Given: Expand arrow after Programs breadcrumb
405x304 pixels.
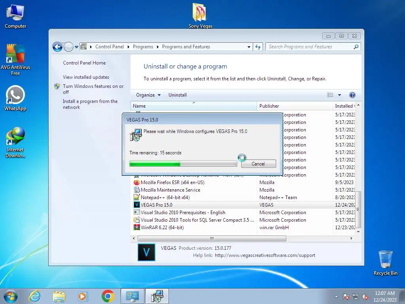Looking at the screenshot, I should (157, 47).
